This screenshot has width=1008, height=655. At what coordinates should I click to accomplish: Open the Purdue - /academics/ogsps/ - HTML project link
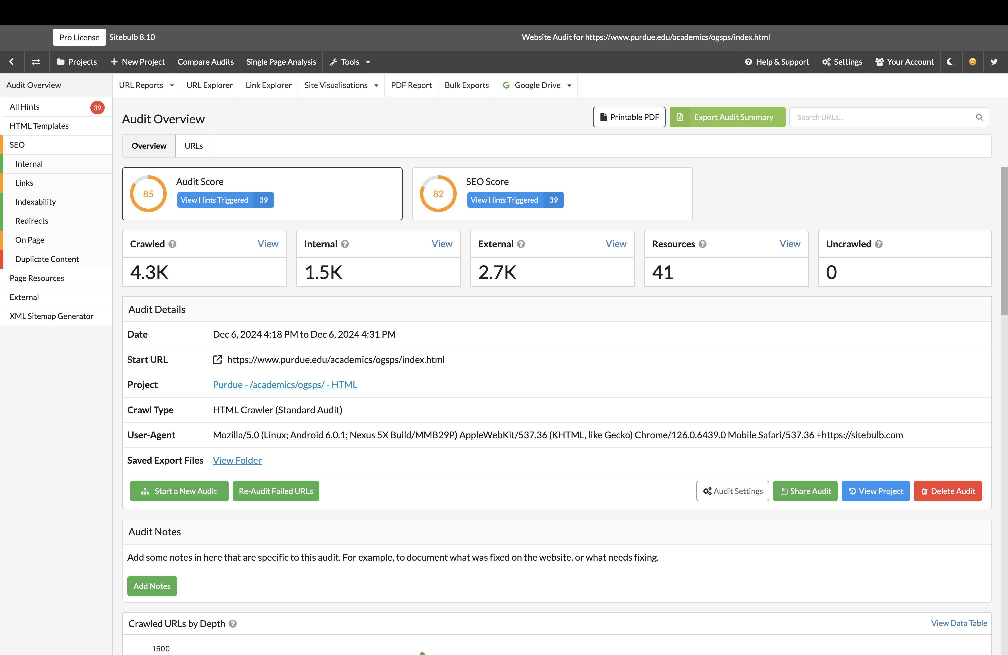285,384
